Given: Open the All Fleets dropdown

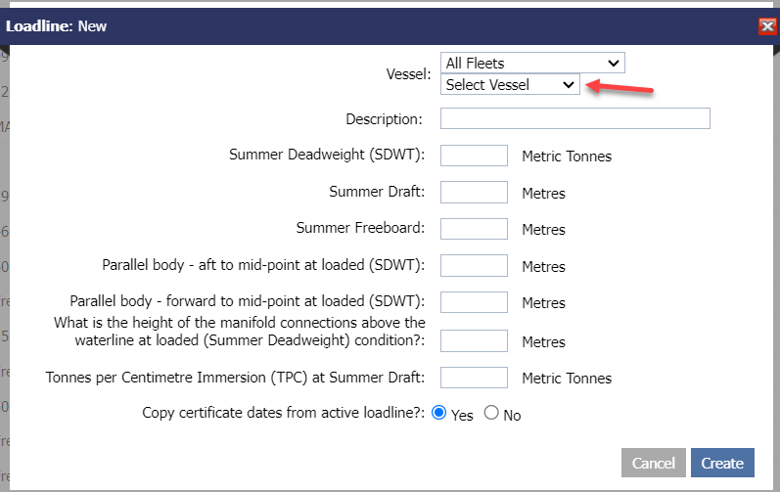Looking at the screenshot, I should (x=532, y=63).
